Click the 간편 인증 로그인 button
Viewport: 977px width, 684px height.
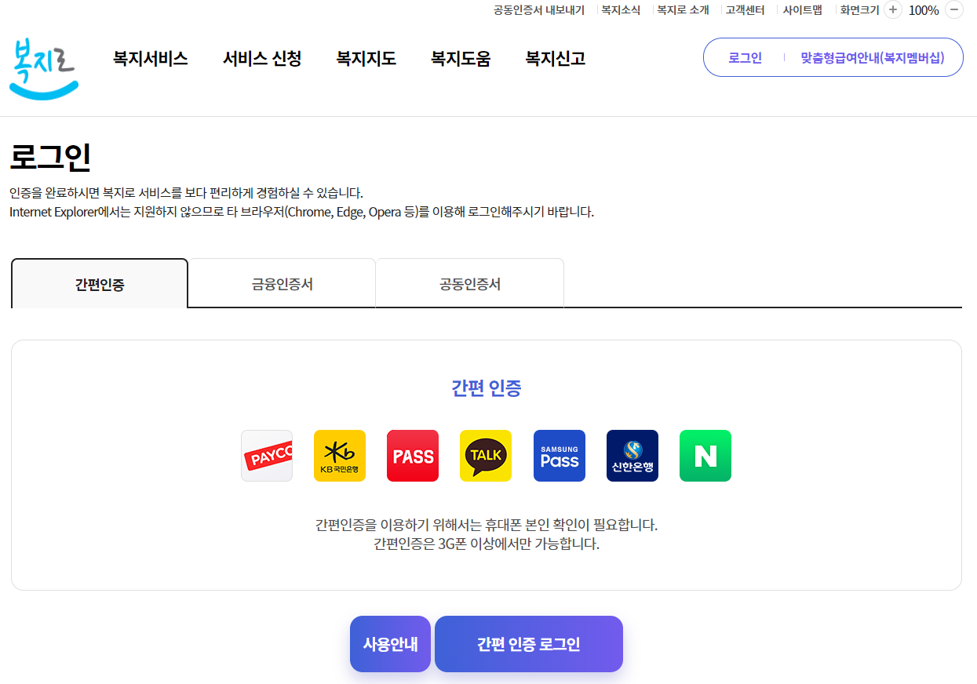click(x=528, y=643)
